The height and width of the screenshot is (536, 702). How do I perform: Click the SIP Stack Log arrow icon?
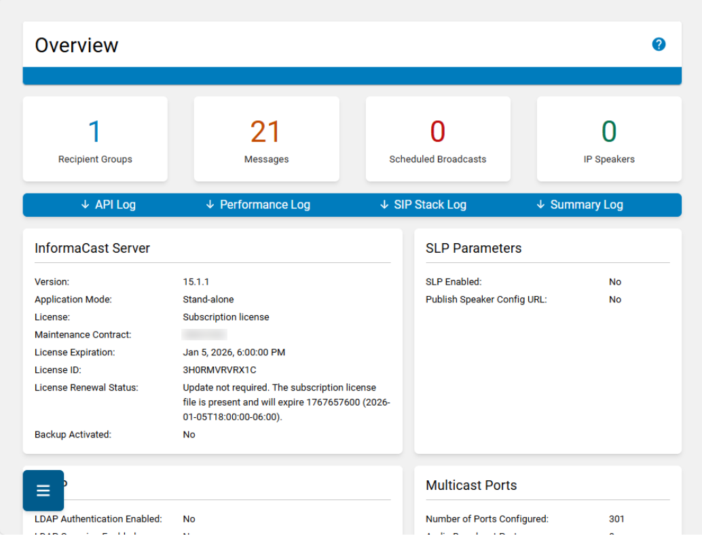(384, 204)
